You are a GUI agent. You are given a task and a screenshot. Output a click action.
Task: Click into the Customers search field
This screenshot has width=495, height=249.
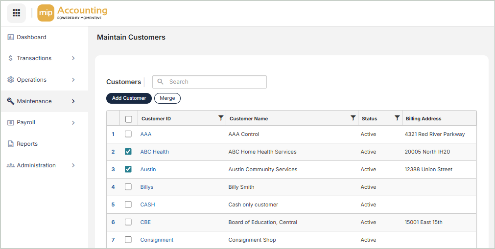point(215,82)
